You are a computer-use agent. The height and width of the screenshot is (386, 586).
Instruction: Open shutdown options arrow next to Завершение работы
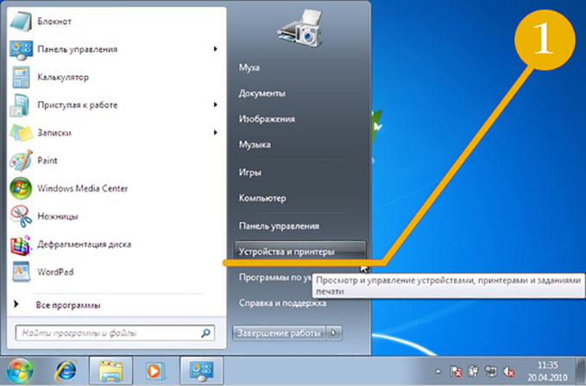(x=335, y=332)
